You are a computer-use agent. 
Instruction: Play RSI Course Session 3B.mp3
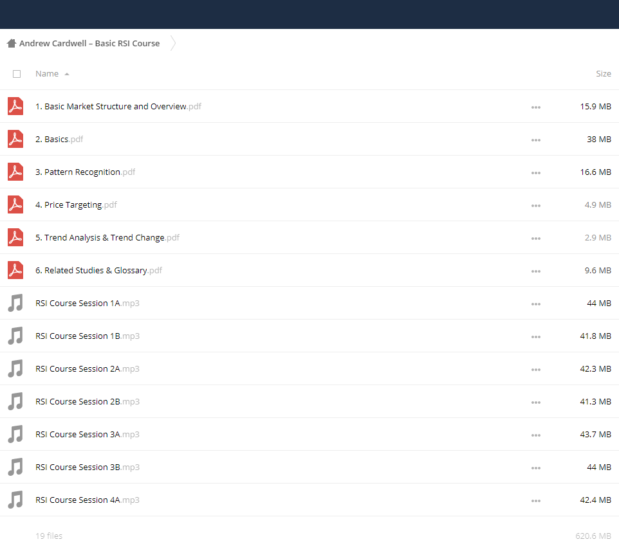(88, 467)
